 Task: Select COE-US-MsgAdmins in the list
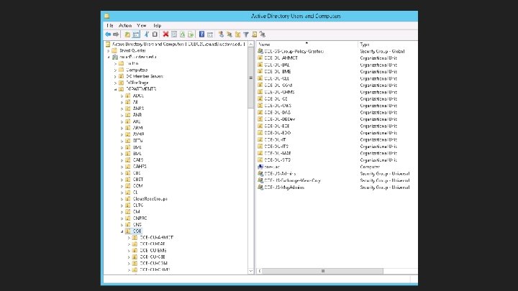284,187
